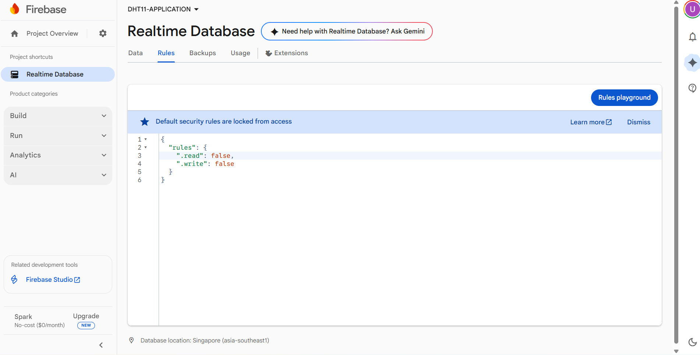Toggle dark mode moon icon
Screen dimensions: 700x355
coord(692,342)
